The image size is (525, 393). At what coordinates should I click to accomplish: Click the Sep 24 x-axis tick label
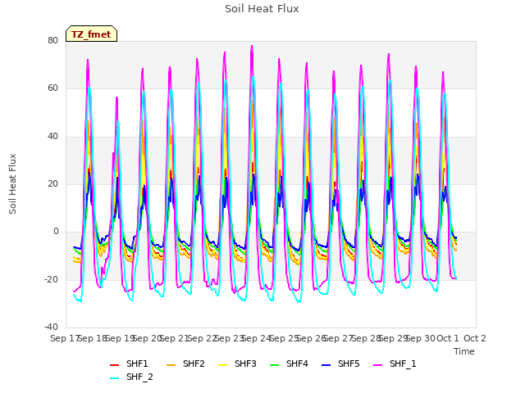257,338
